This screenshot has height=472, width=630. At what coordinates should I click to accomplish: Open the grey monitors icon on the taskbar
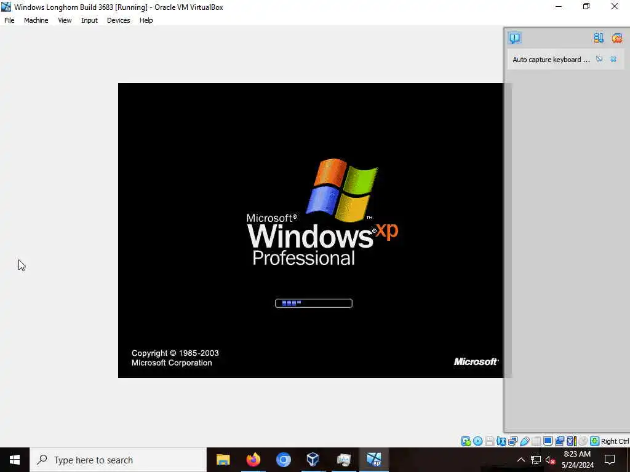click(343, 460)
